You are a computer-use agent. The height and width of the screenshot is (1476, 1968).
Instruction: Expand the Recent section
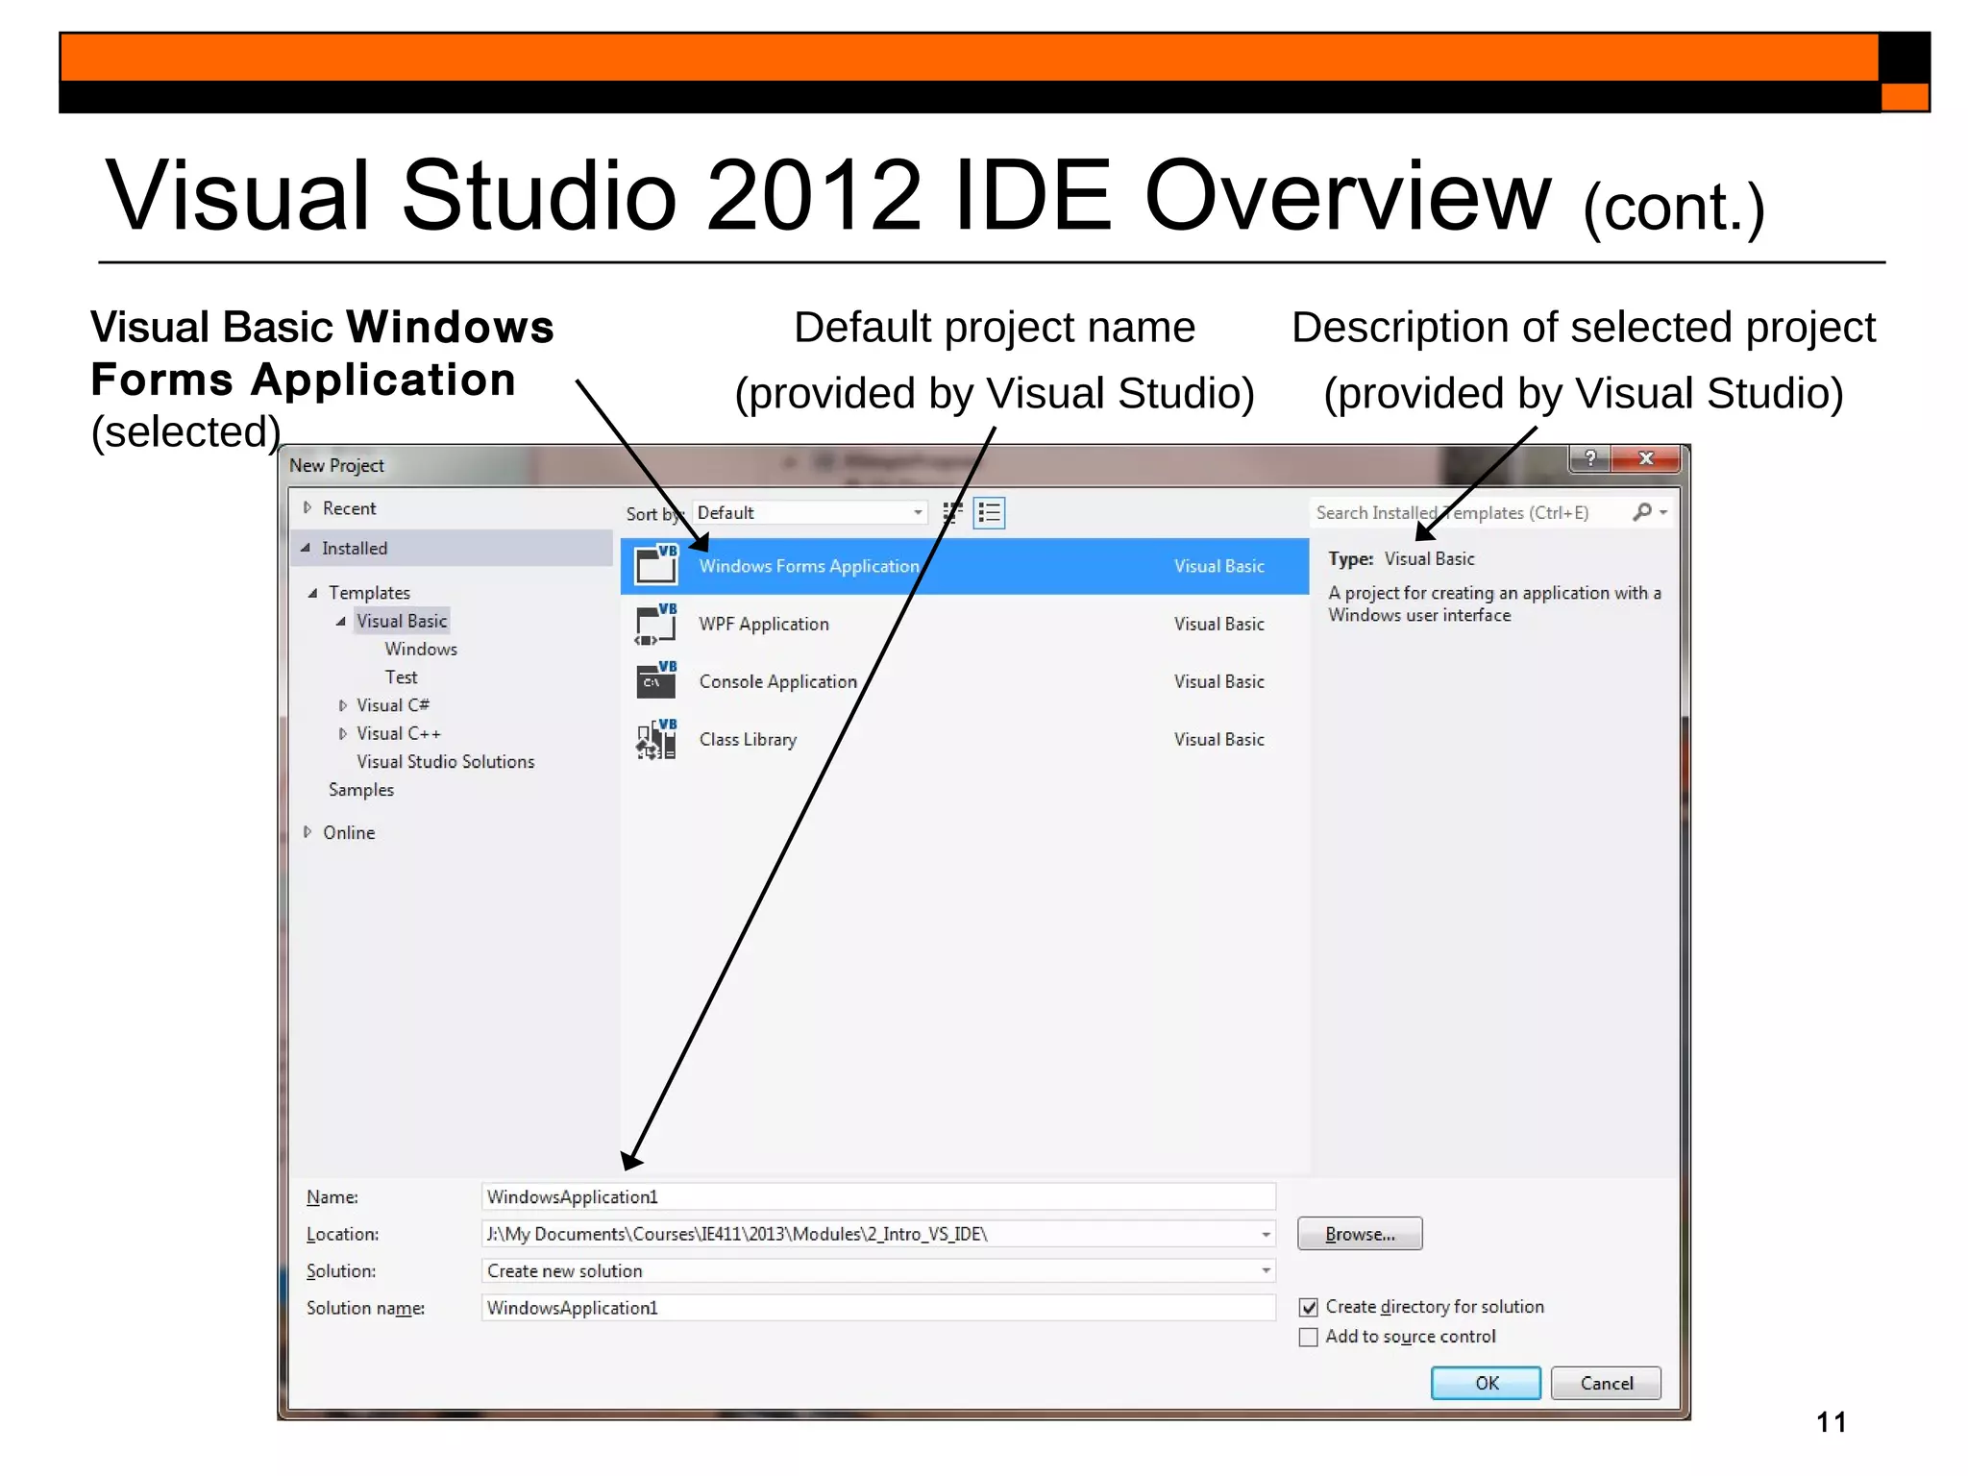[307, 507]
